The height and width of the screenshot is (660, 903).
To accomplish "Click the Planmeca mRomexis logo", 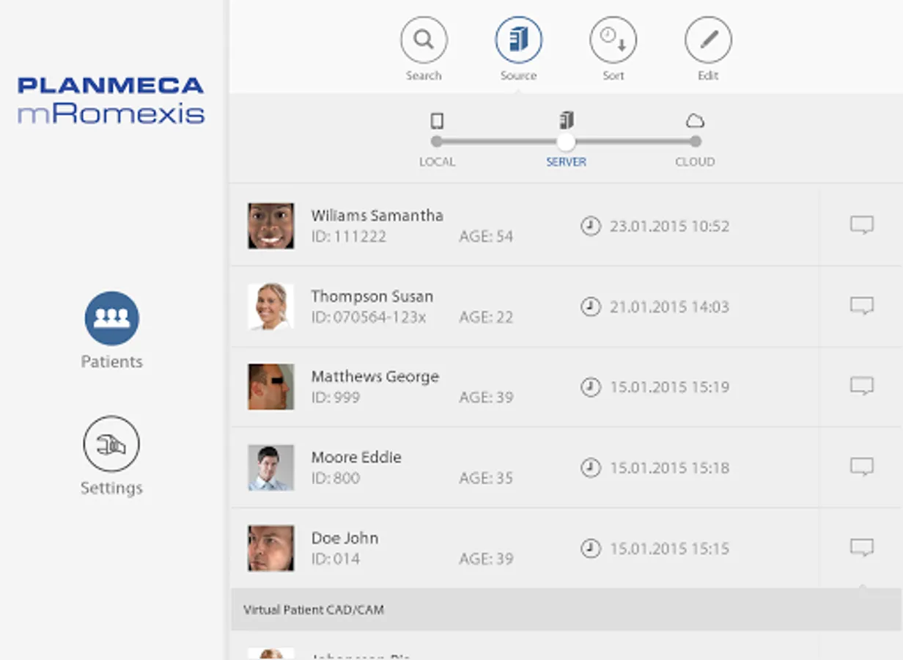I will [111, 100].
